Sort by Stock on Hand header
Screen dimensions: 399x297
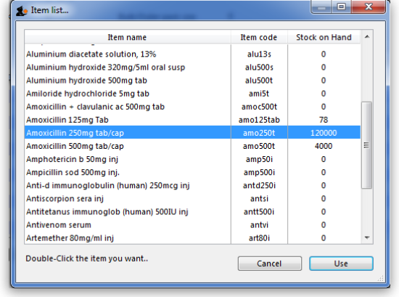pos(324,37)
